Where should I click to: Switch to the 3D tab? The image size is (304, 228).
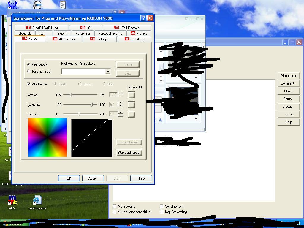[86, 28]
